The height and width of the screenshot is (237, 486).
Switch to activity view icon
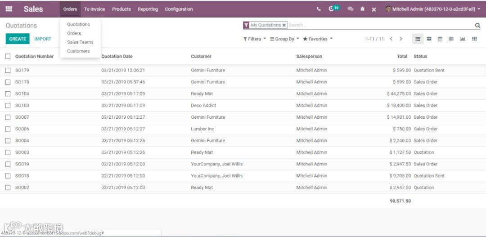(474, 39)
